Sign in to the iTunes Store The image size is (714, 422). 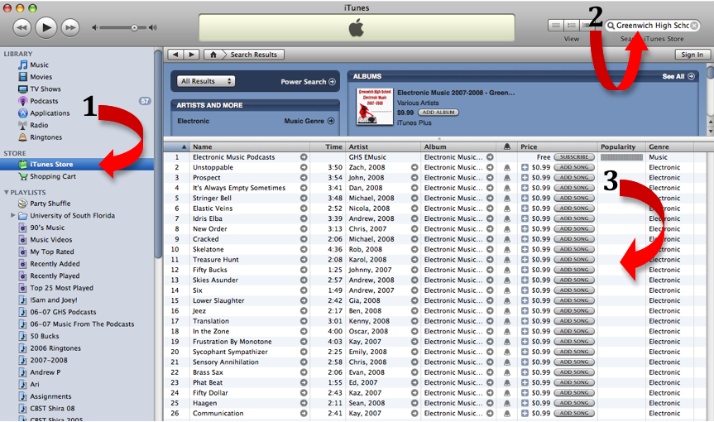[692, 55]
